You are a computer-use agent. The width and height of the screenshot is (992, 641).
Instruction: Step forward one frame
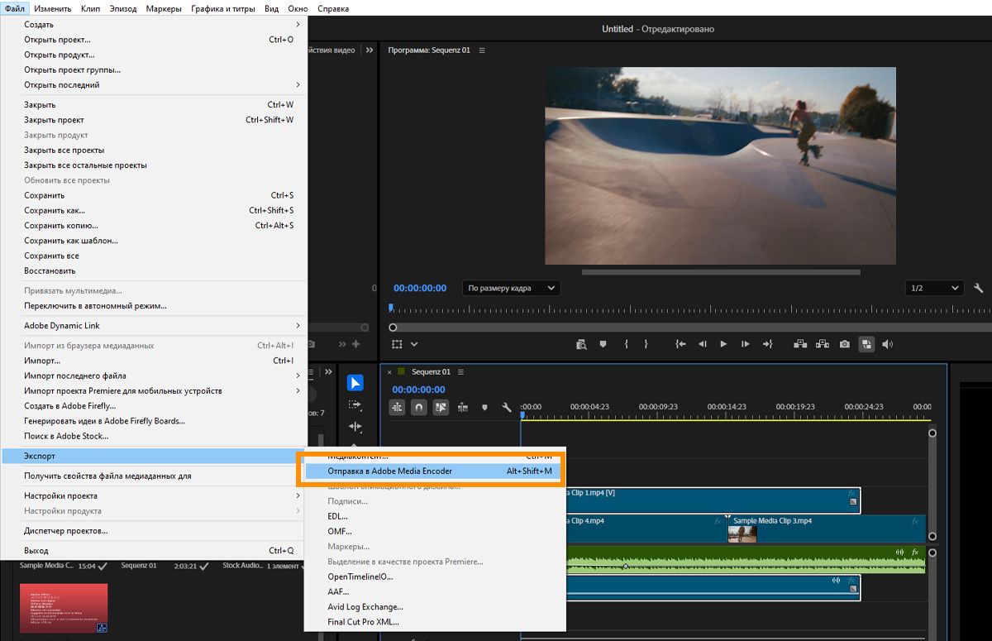coord(745,344)
